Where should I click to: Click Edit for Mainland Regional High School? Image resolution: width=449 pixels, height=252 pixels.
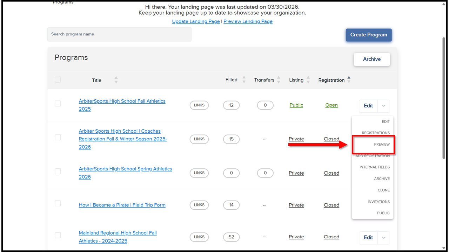click(368, 238)
